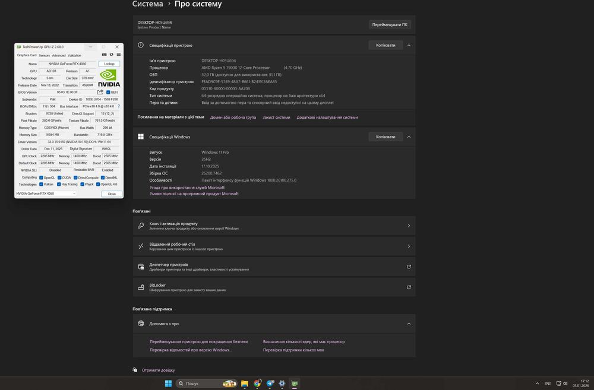Open Device Manager external link icon

(409, 267)
